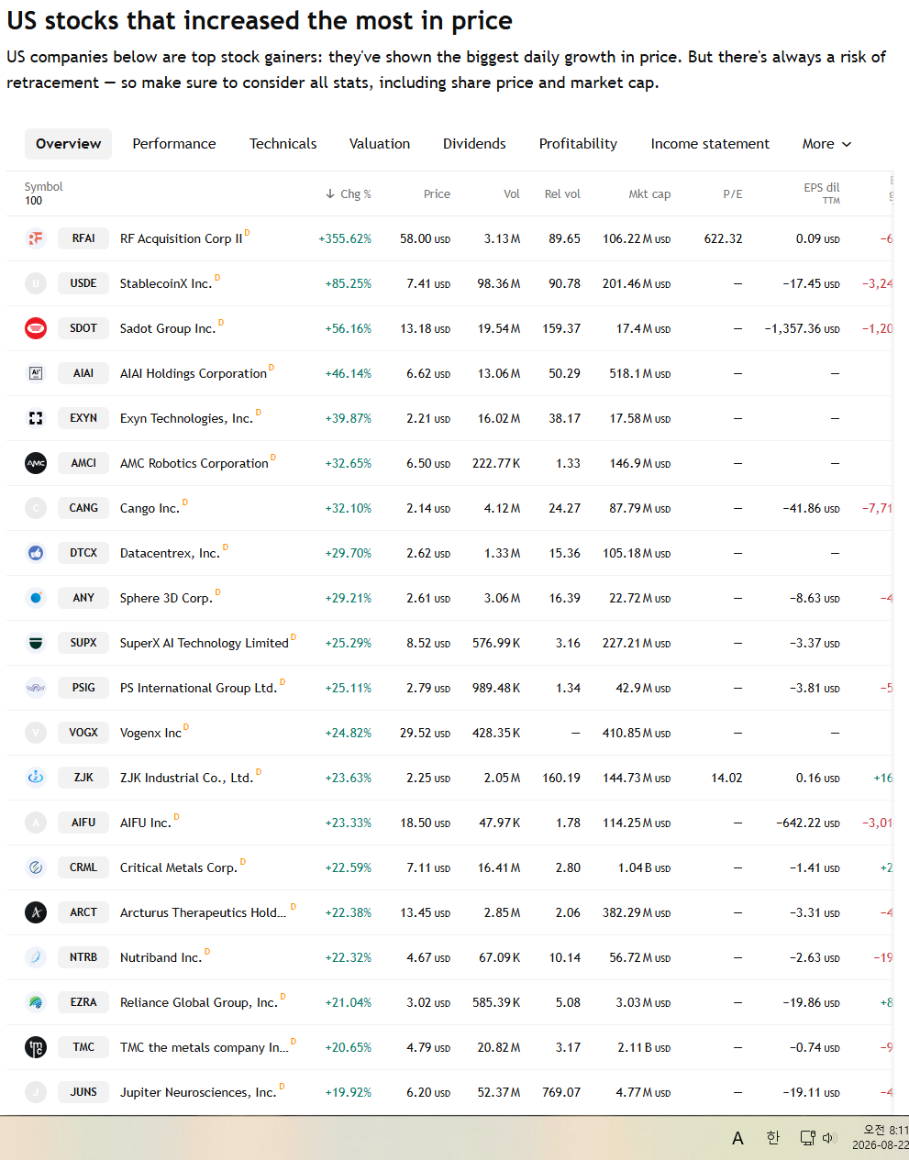Sort by Chg % column header arrow

[330, 194]
